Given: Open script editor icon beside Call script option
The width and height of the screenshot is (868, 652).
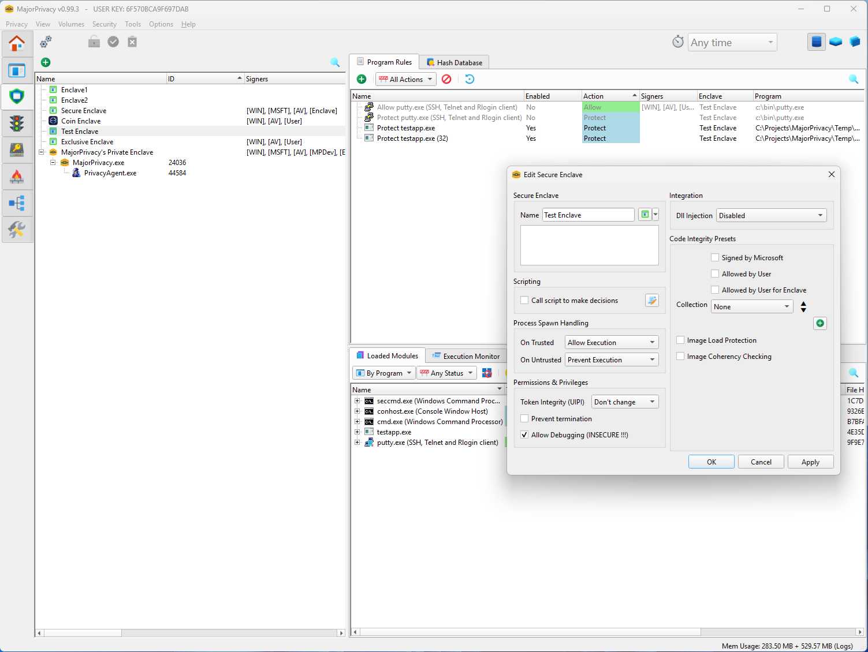Looking at the screenshot, I should pos(652,301).
